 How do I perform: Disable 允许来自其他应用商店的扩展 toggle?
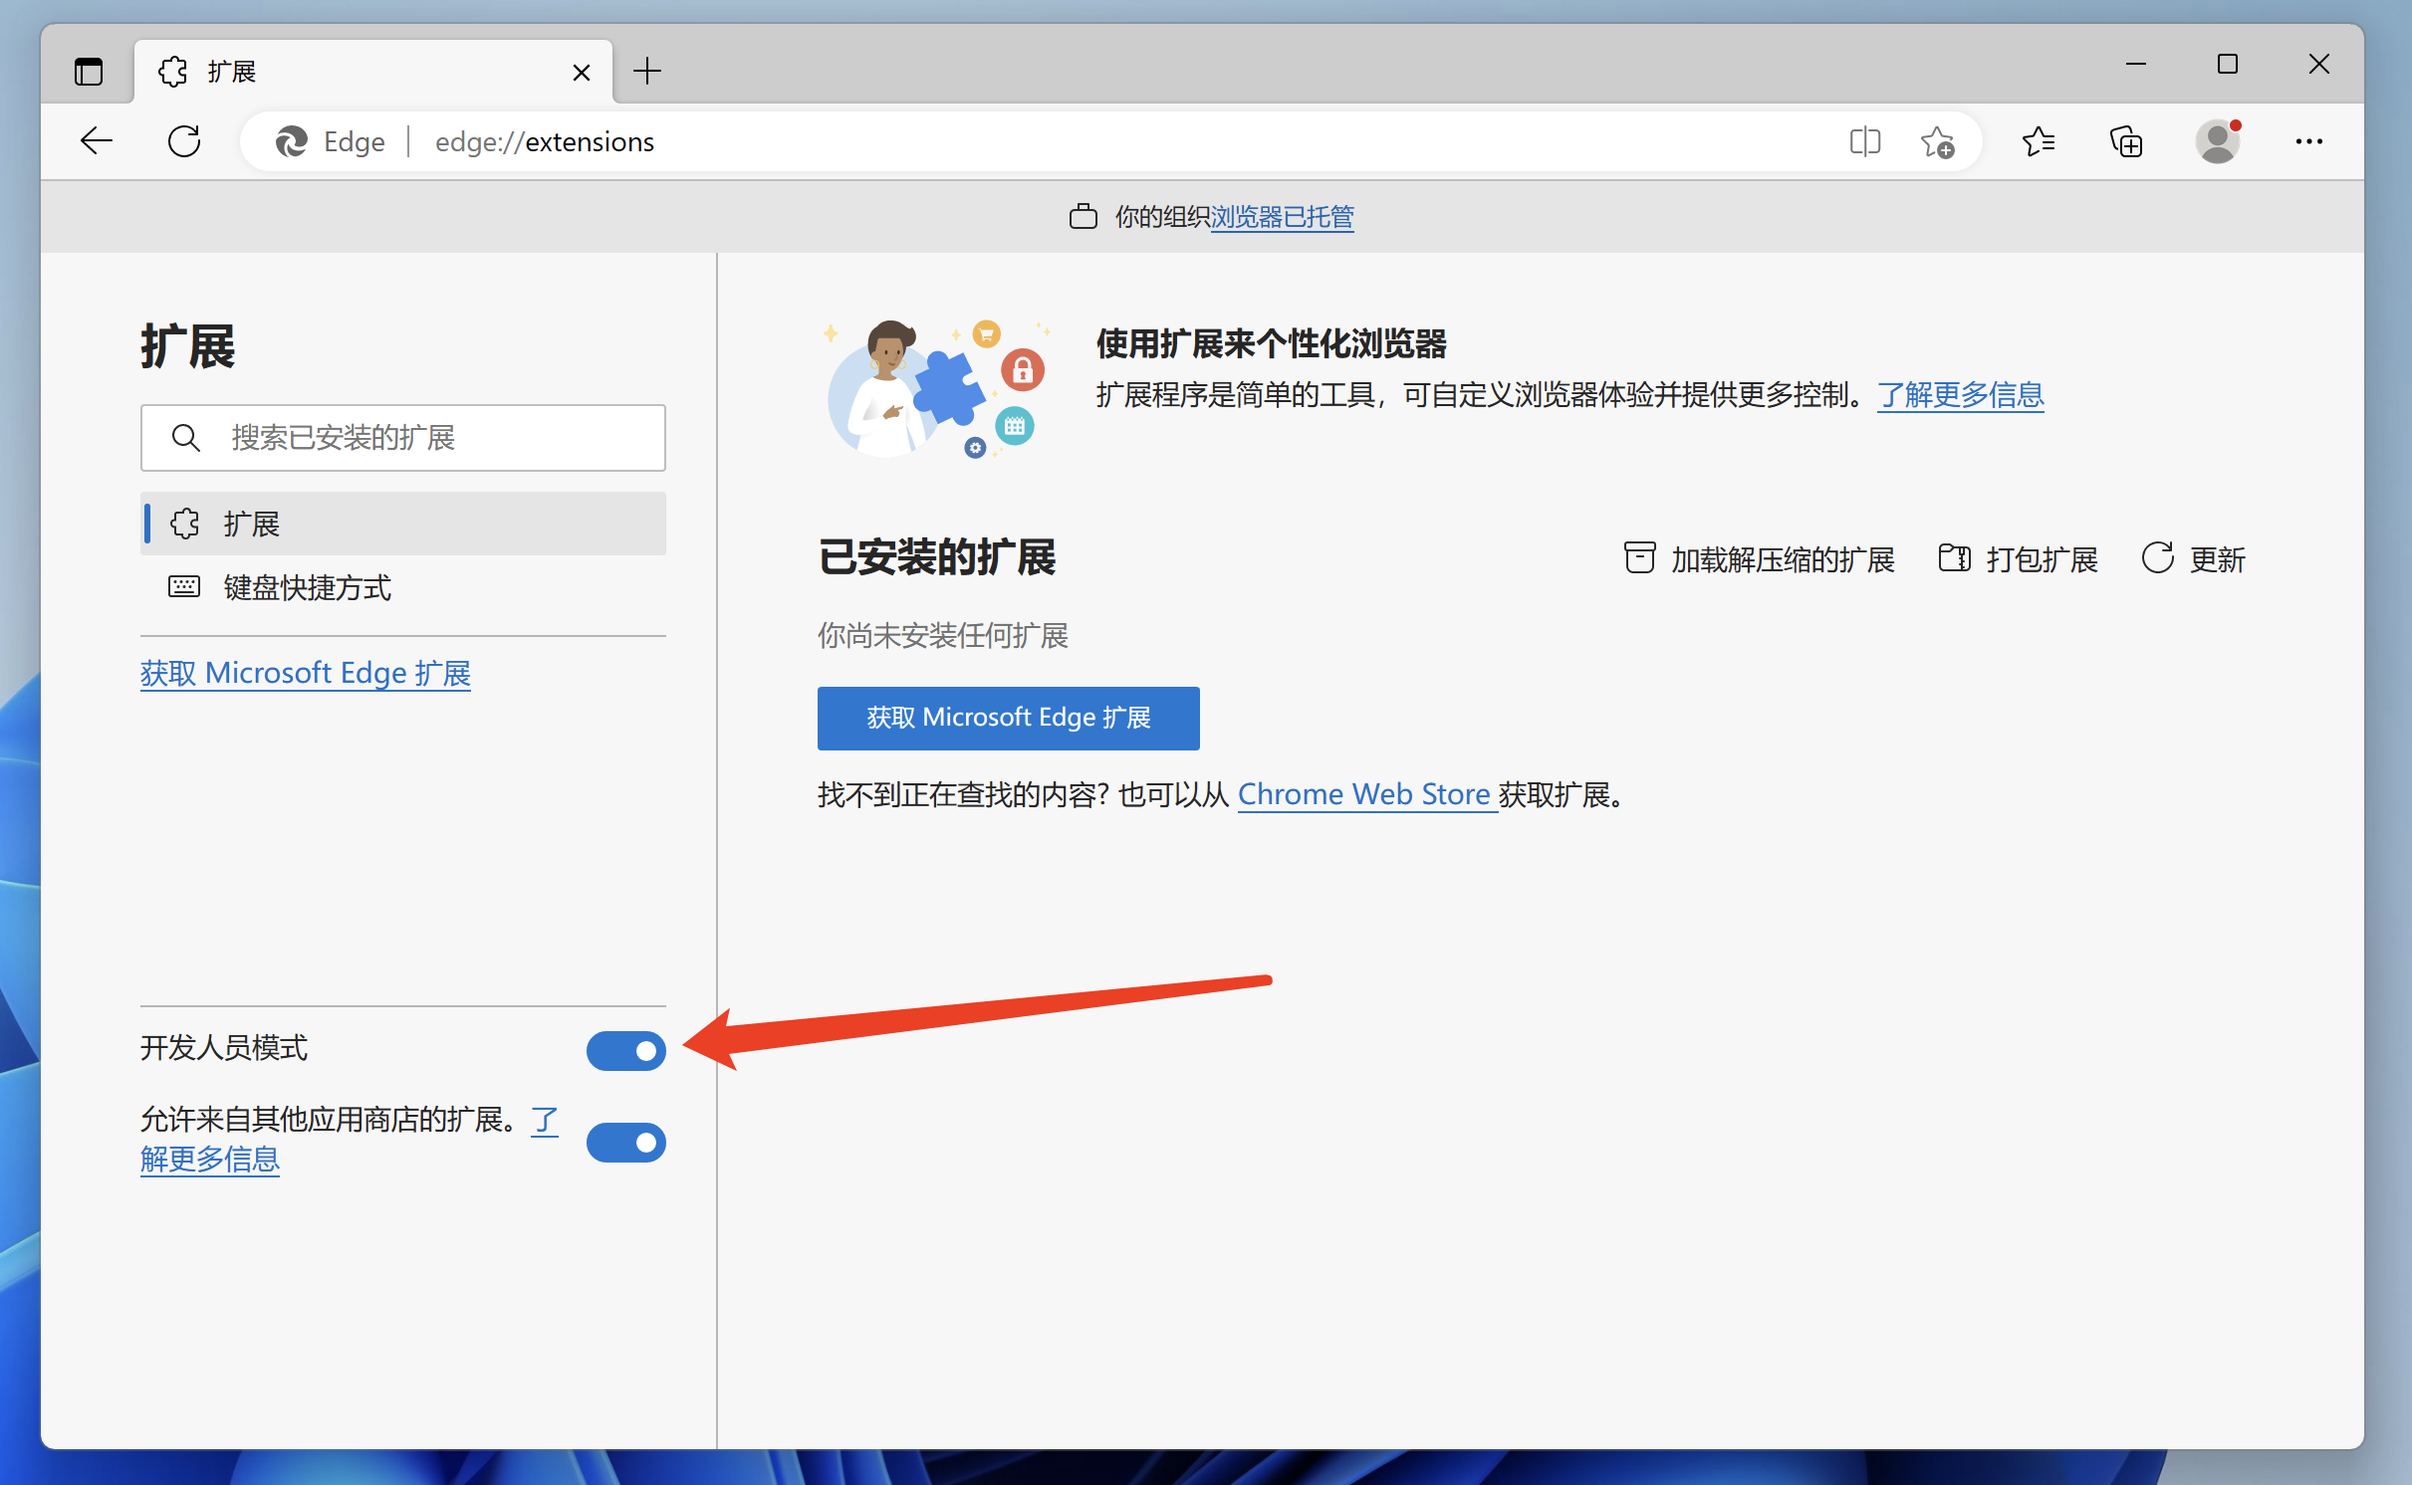[625, 1142]
